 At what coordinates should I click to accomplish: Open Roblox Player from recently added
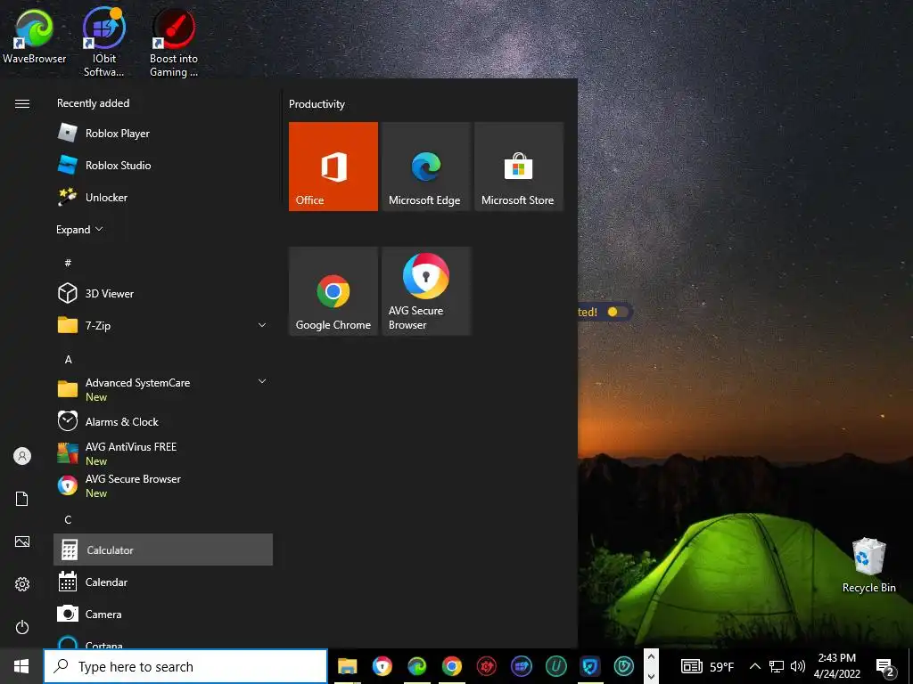(163, 134)
